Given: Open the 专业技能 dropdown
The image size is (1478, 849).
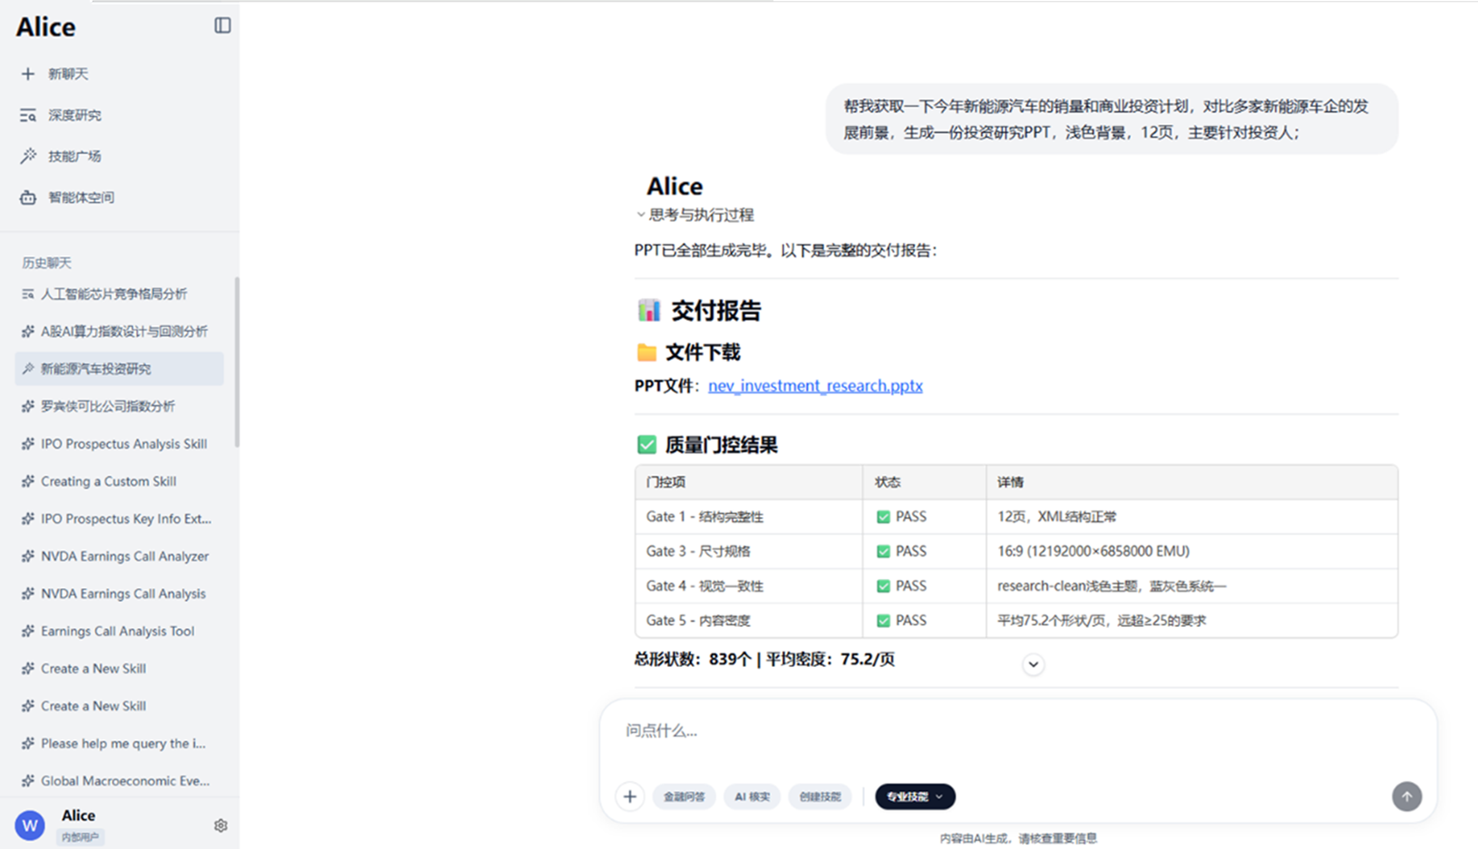Looking at the screenshot, I should [915, 796].
